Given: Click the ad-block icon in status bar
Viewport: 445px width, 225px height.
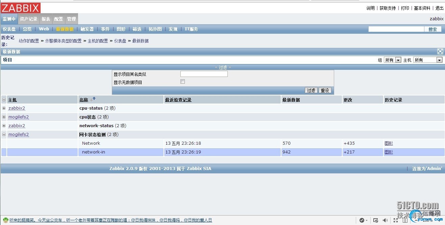Looking at the screenshot, I should (x=376, y=220).
